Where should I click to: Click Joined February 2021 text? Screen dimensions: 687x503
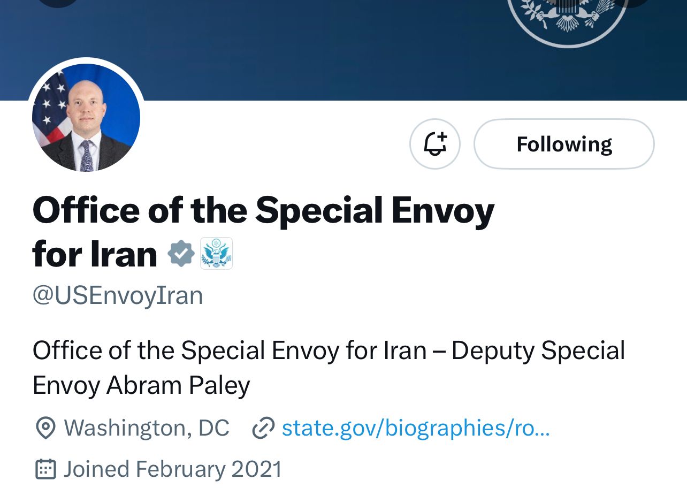coord(172,468)
